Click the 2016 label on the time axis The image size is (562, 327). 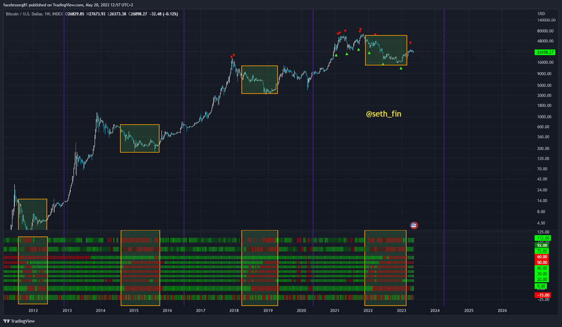(x=167, y=311)
